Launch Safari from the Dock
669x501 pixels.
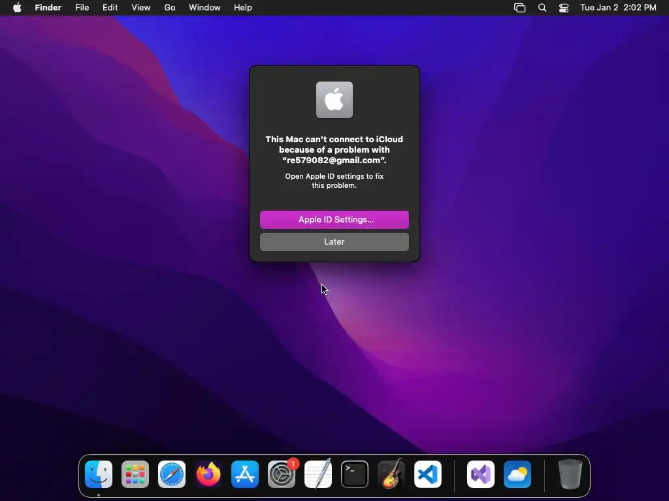(x=172, y=474)
